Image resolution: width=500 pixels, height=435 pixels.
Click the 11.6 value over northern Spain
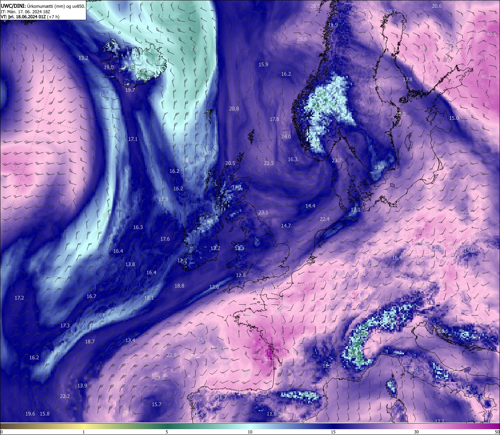[x=271, y=414]
